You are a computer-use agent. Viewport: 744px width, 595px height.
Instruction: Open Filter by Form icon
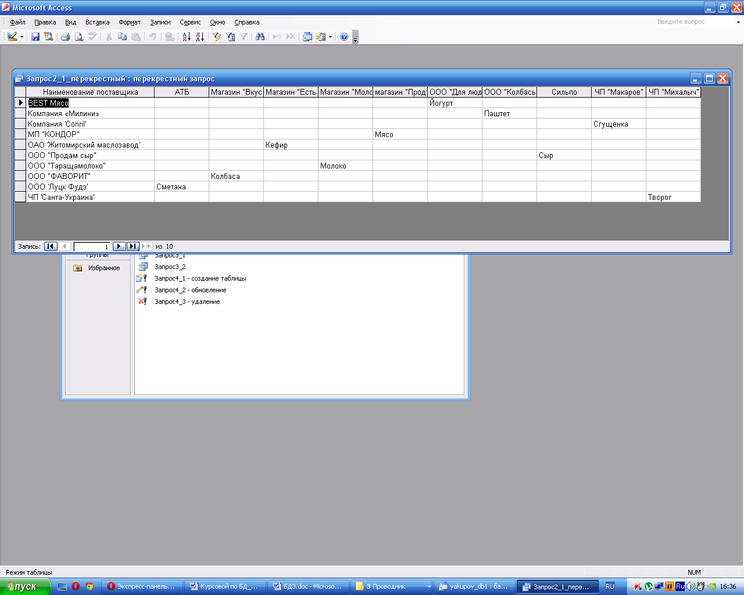[230, 37]
